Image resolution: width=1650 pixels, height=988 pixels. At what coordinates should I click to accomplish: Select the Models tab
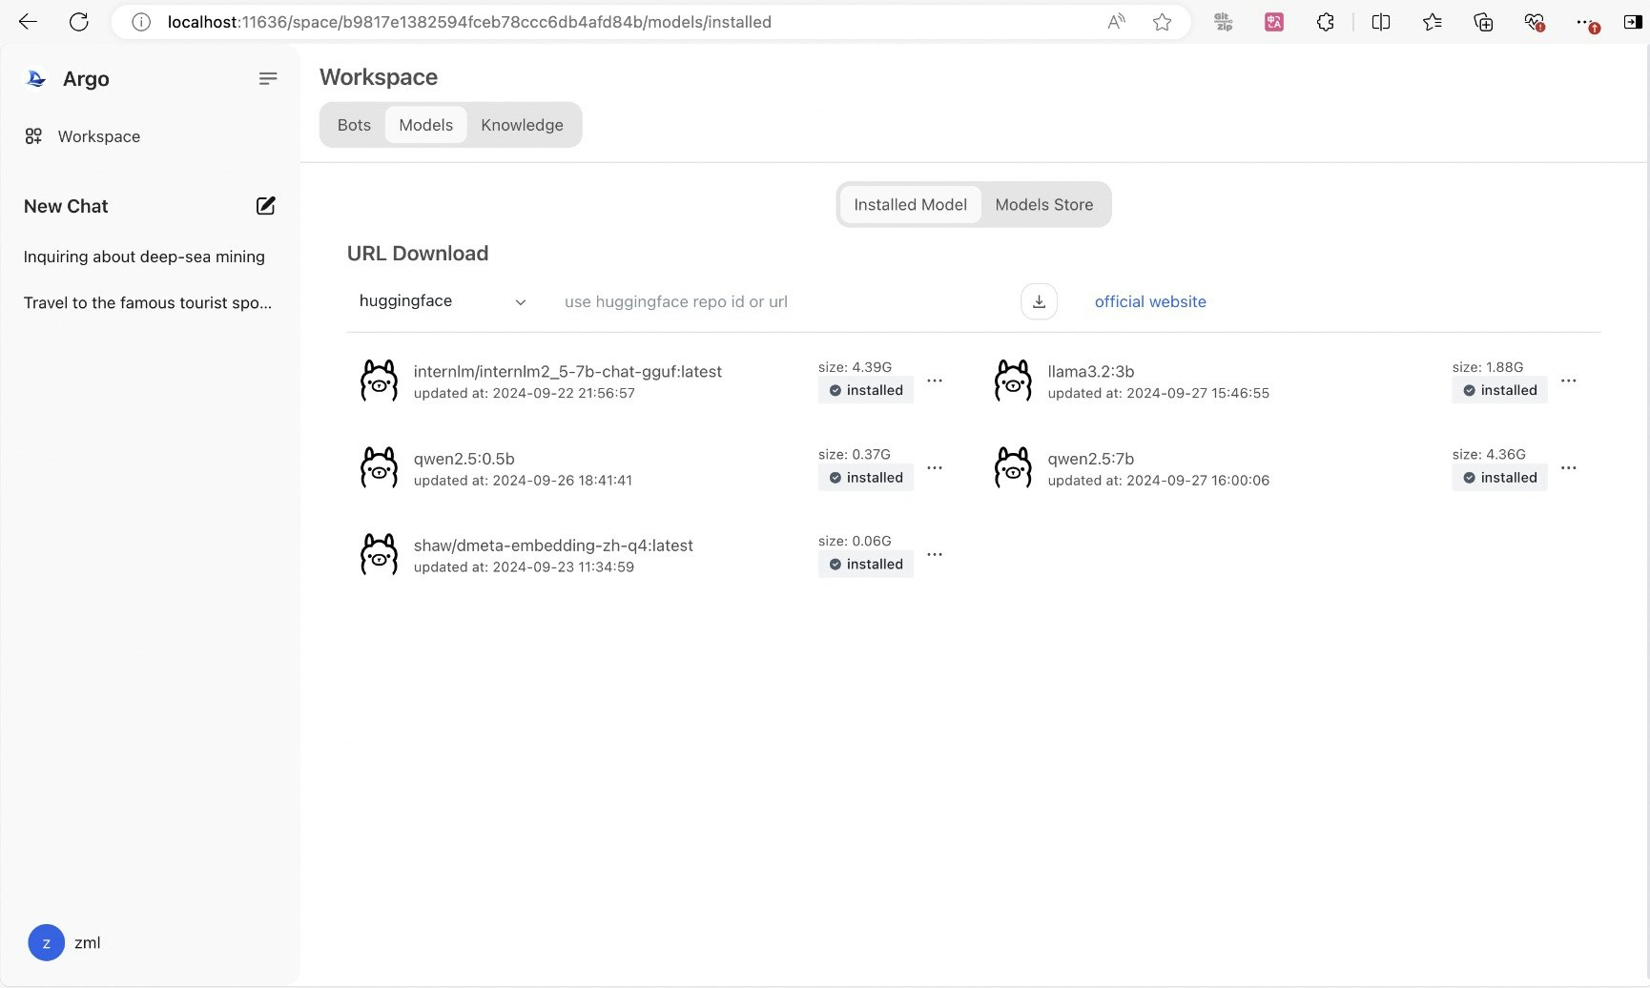[x=425, y=125]
